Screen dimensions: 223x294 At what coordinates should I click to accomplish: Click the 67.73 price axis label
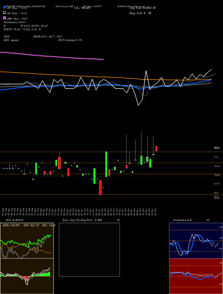coord(217,184)
